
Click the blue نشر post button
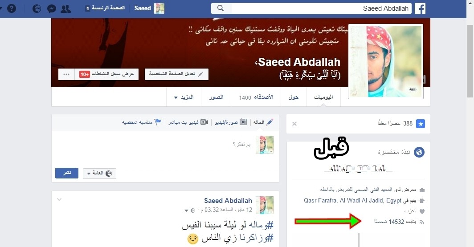[x=67, y=173]
